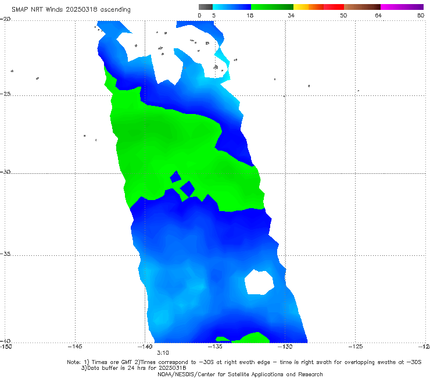The width and height of the screenshot is (430, 378).
Task: Select the gray segment of the color bar
Action: [206, 7]
